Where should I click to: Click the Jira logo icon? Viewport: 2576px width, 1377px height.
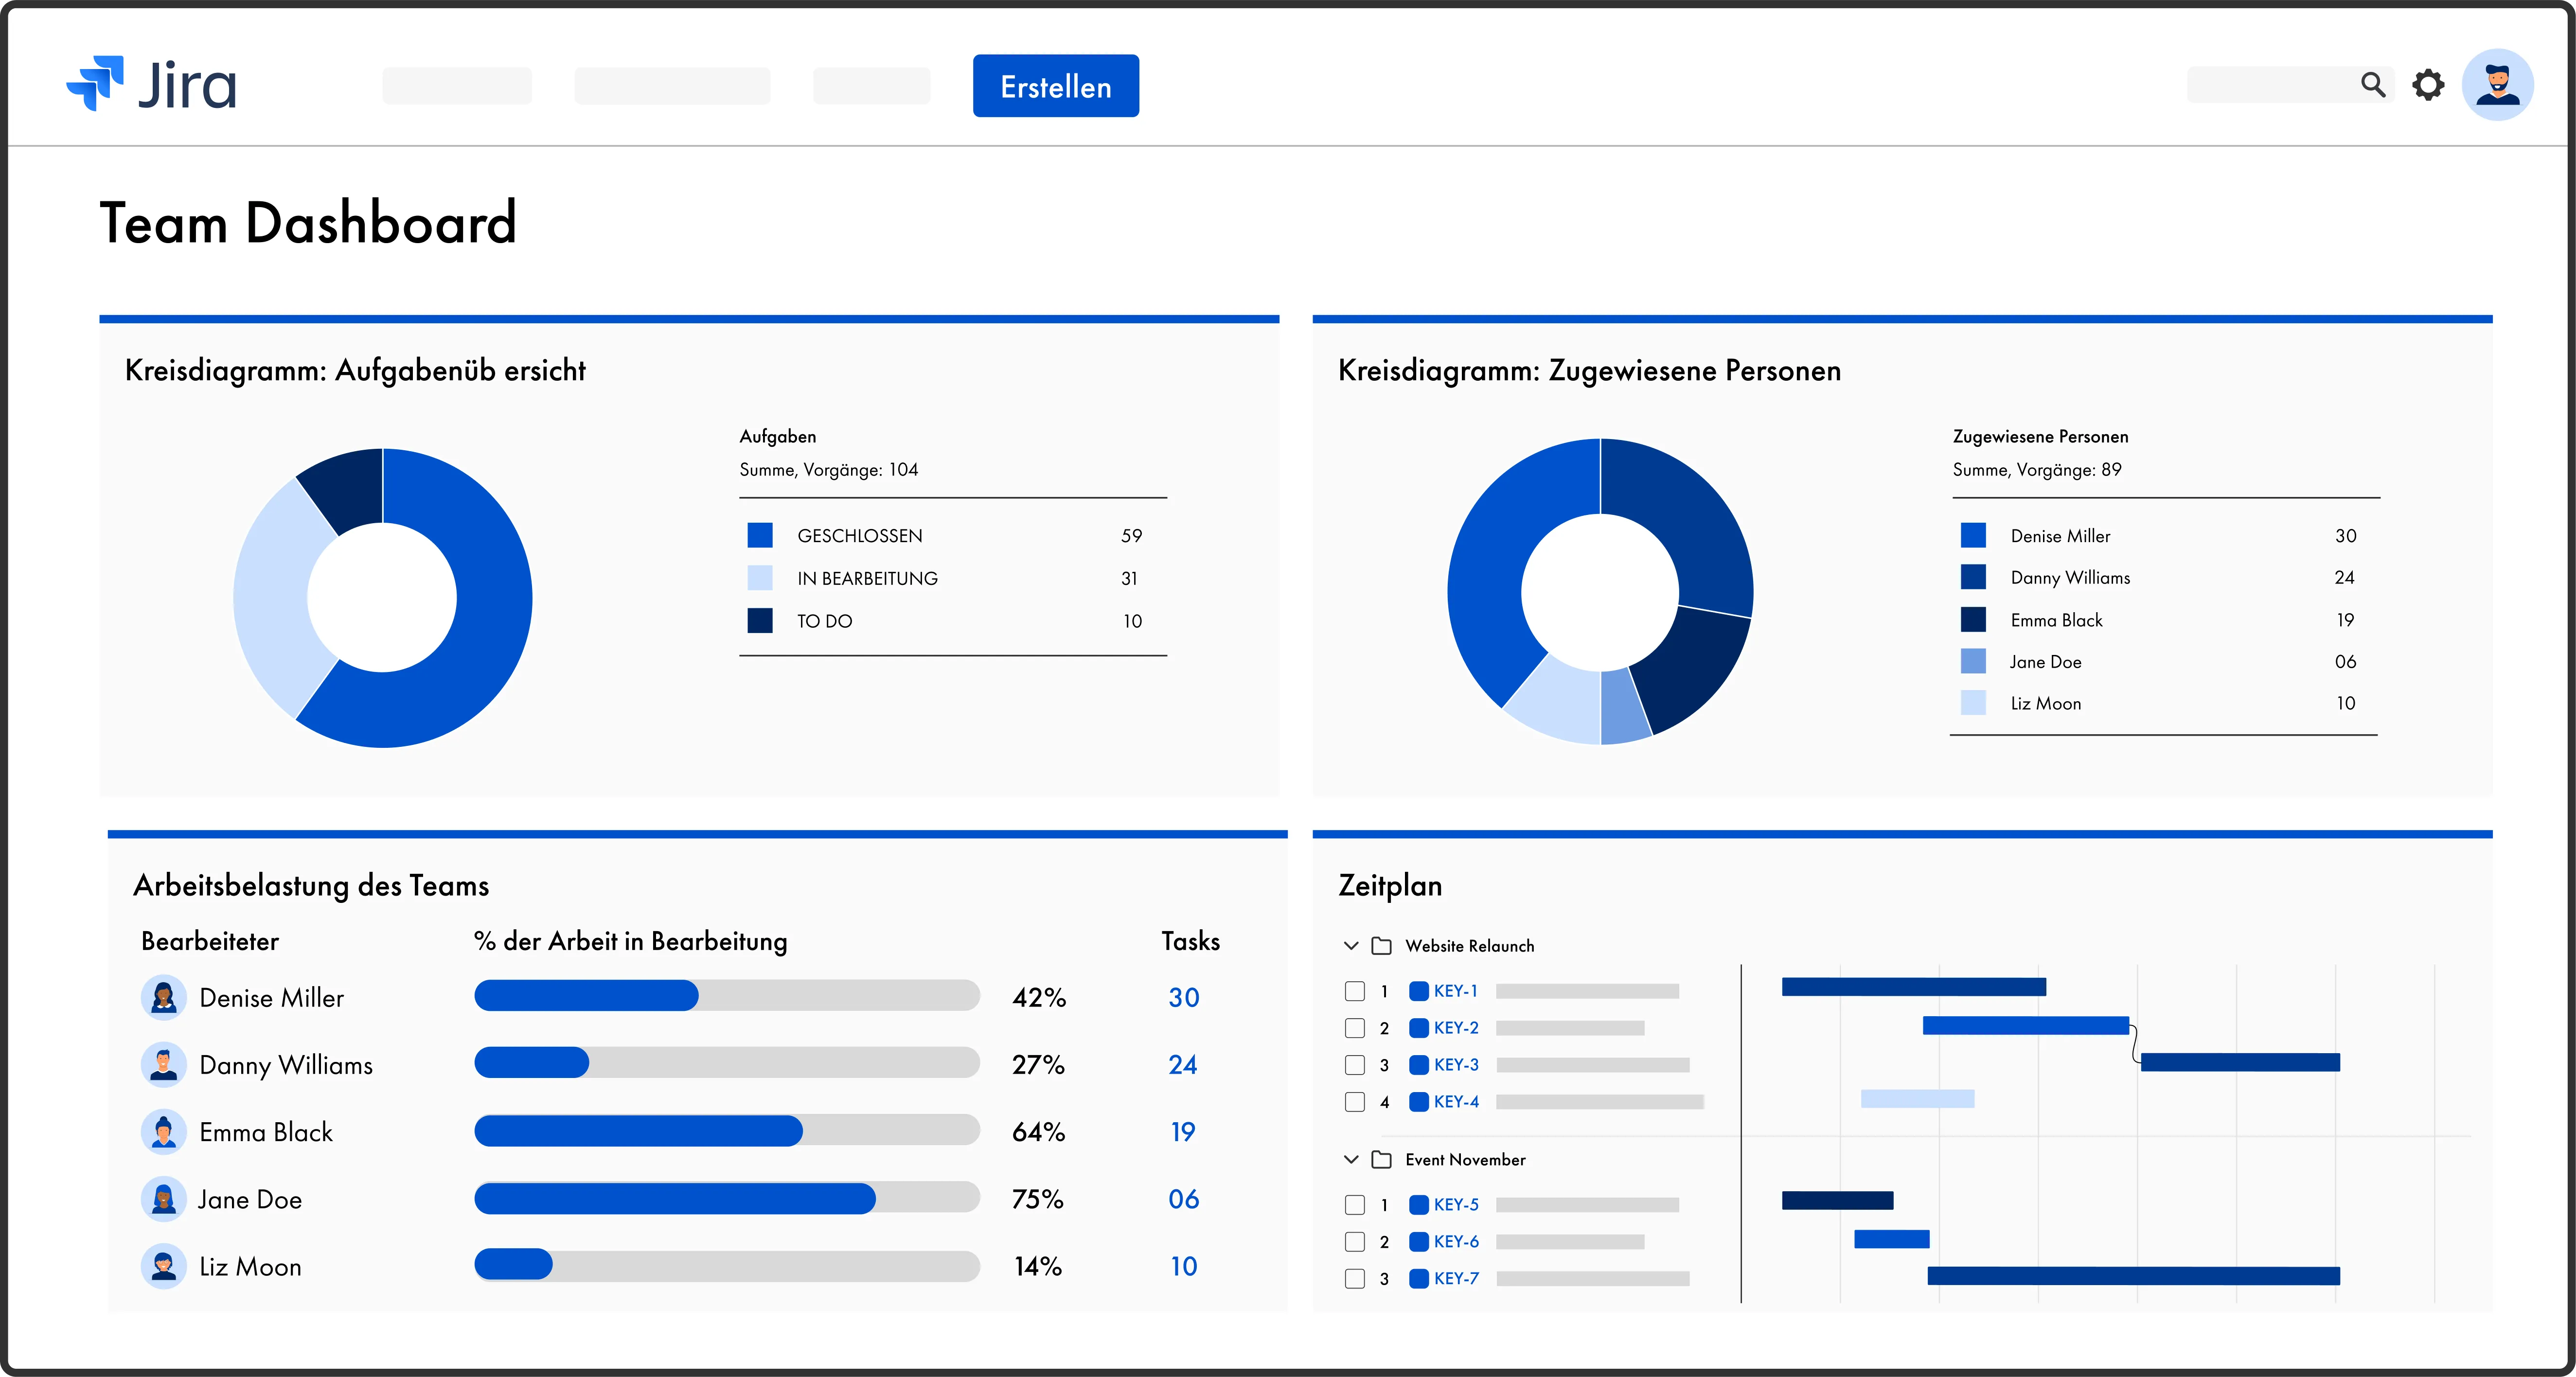(x=96, y=84)
